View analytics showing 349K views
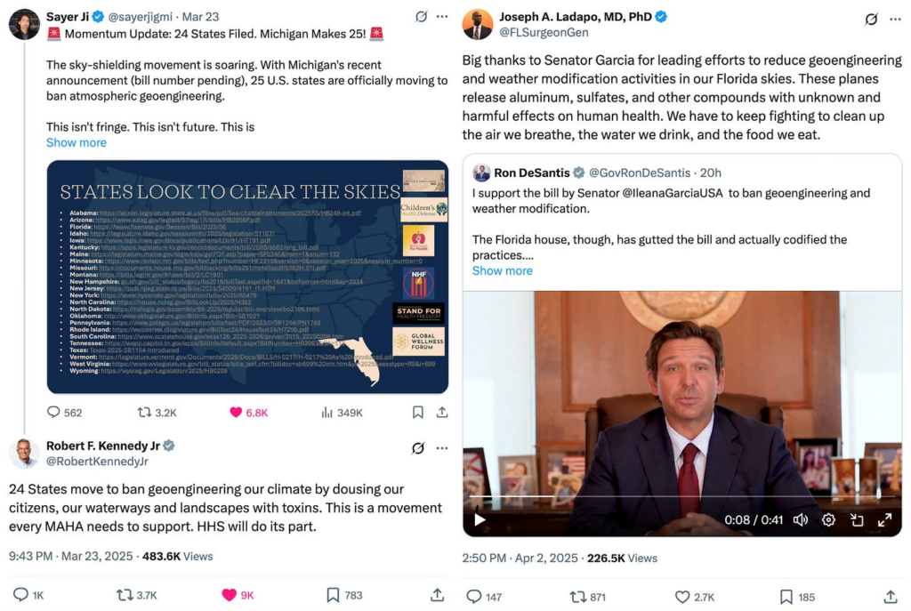The height and width of the screenshot is (611, 911). click(327, 413)
